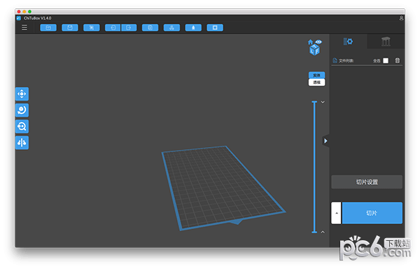
Task: Click the screenshot toolbar button
Action: tap(91, 27)
